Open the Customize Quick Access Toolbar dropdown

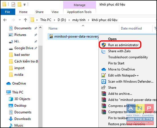(x=25, y=5)
